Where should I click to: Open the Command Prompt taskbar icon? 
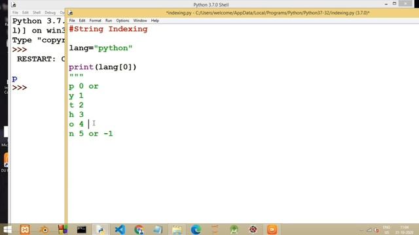click(x=81, y=229)
